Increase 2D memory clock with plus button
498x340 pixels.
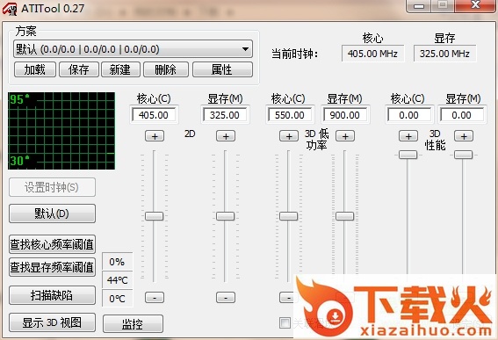pos(226,136)
